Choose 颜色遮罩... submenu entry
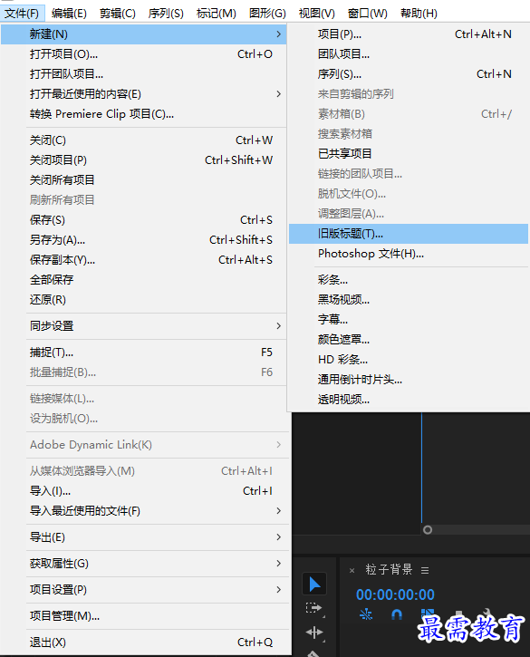This screenshot has height=657, width=530. [409, 340]
